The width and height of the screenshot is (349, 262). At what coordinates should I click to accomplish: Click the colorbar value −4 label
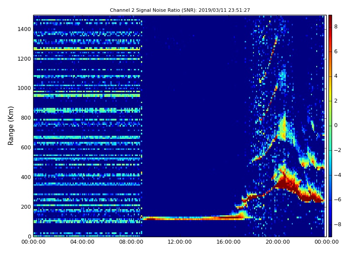(x=338, y=175)
